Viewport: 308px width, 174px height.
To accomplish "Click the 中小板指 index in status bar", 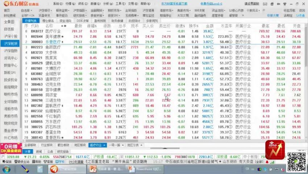I will click(250, 157).
